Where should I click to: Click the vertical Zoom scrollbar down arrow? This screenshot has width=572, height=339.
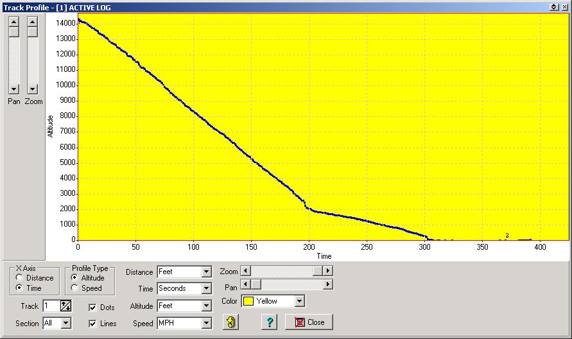click(x=33, y=89)
